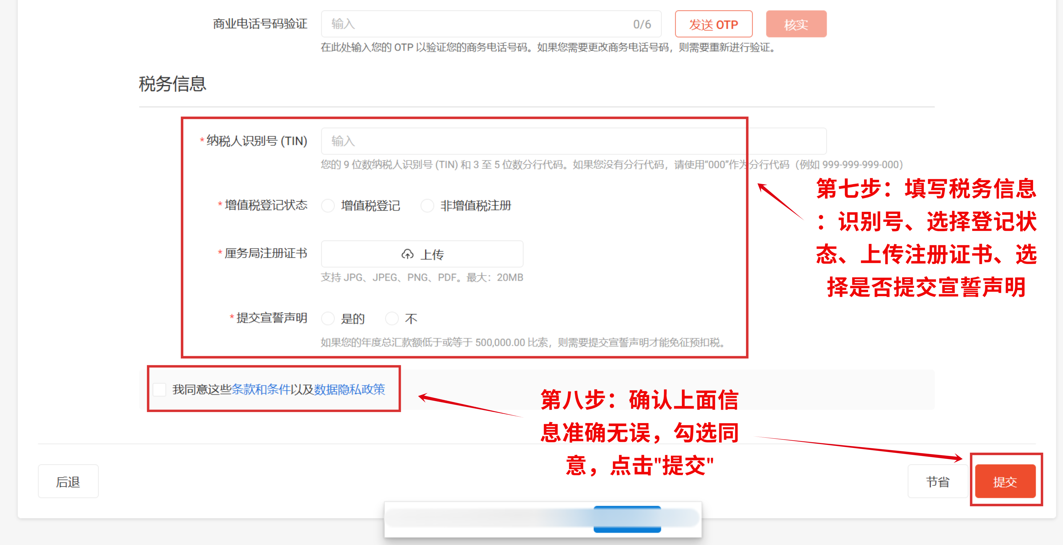
Task: Open the 数据隐私政策 link
Action: 350,389
